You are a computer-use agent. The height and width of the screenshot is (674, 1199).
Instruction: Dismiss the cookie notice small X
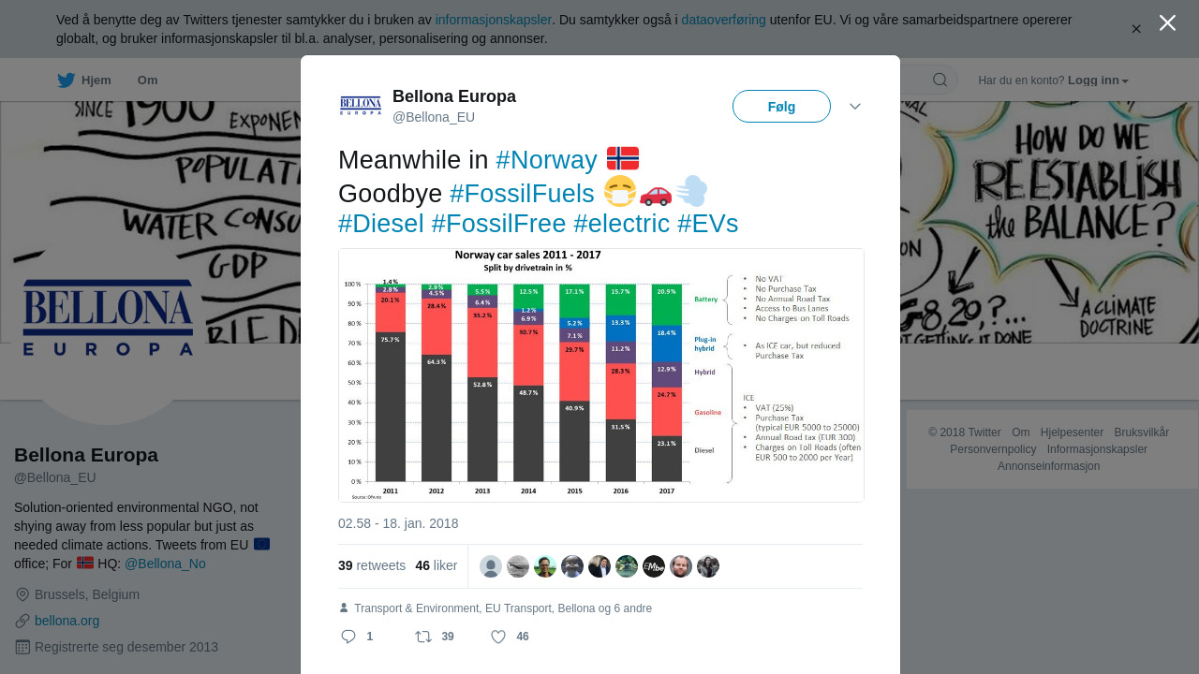click(x=1136, y=29)
